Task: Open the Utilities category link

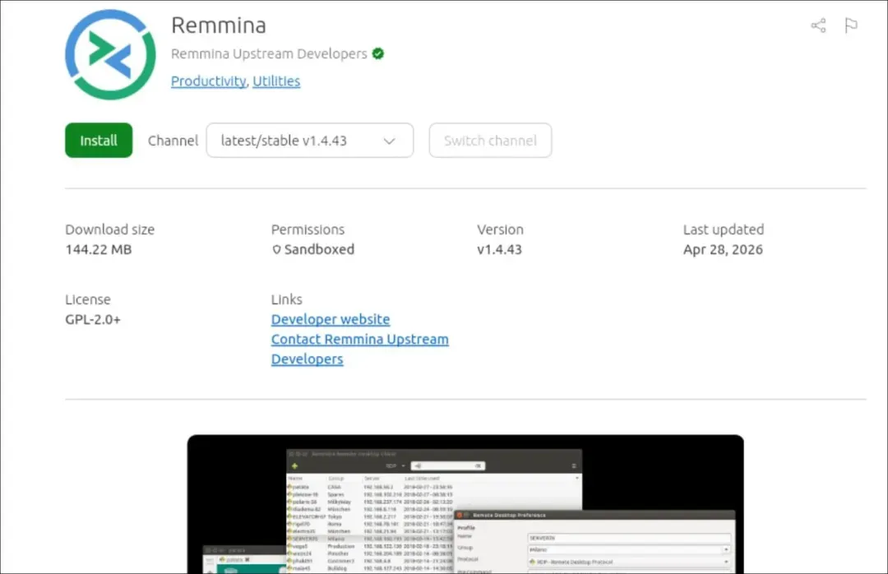Action: point(276,81)
